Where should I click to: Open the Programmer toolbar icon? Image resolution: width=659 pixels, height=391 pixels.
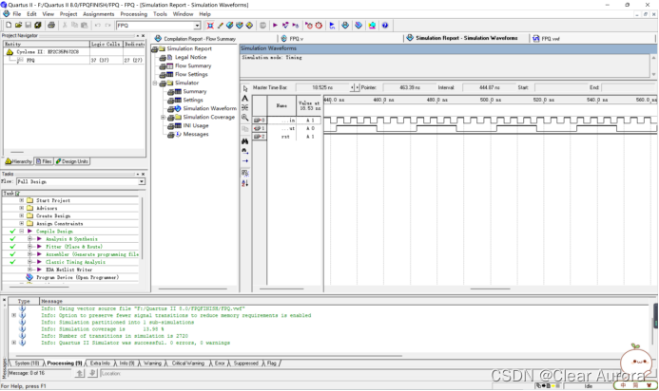[359, 26]
